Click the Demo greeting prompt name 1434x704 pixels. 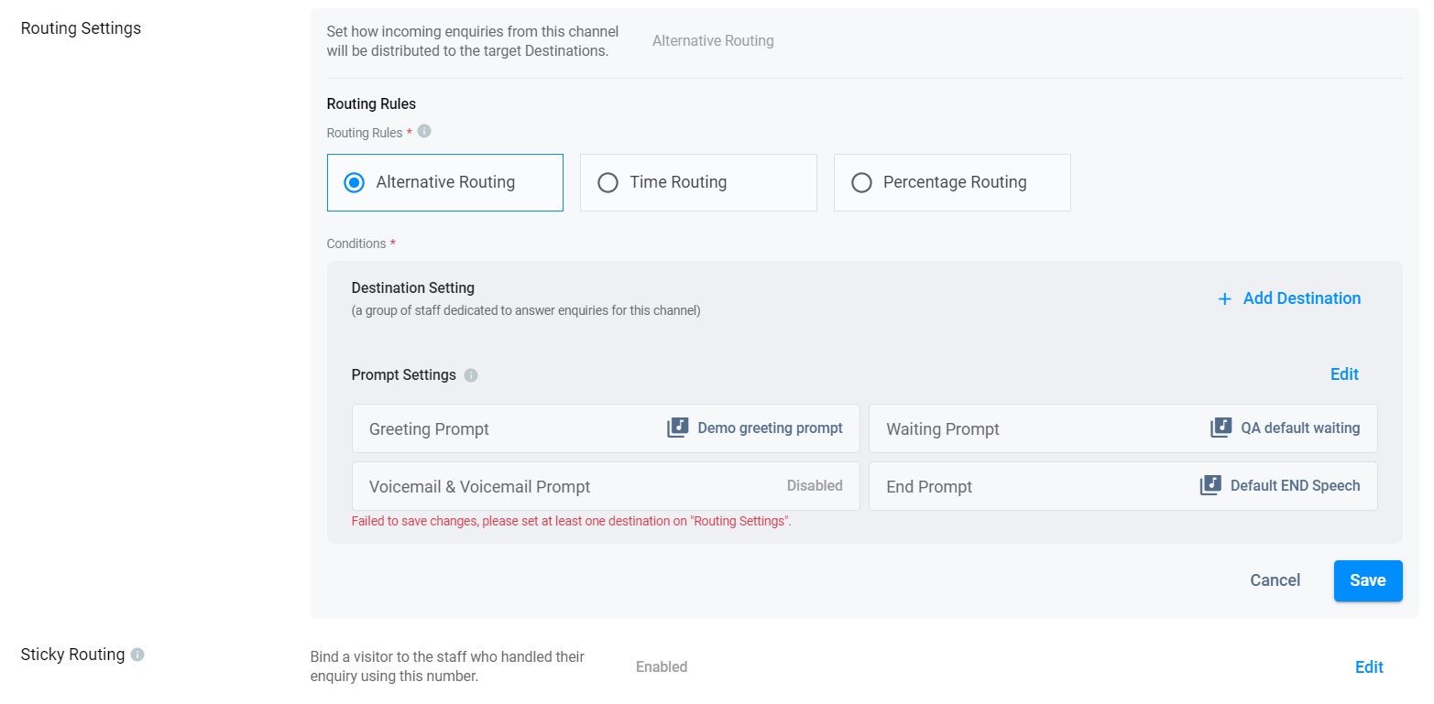(x=770, y=428)
